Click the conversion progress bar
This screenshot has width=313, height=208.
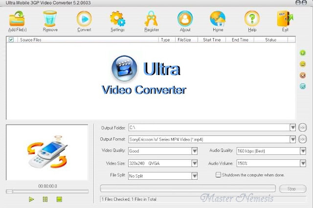[x=188, y=189]
